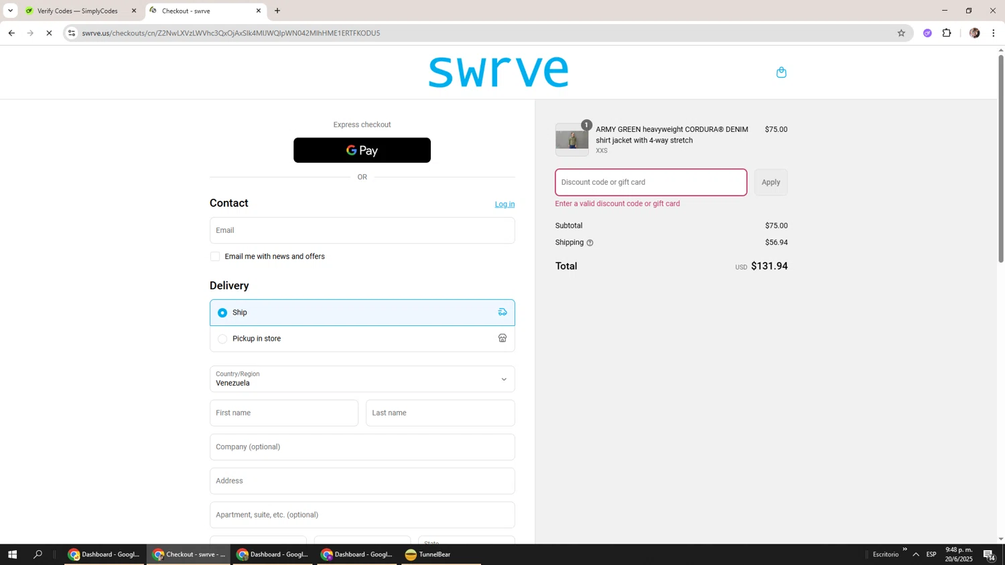The height and width of the screenshot is (565, 1005).
Task: Open Chrome three-dot menu
Action: click(x=994, y=33)
